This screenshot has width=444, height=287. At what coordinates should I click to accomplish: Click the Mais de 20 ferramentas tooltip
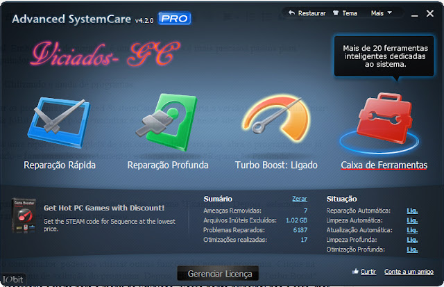[x=384, y=56]
